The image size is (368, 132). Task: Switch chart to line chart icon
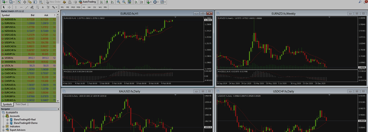click(x=112, y=2)
